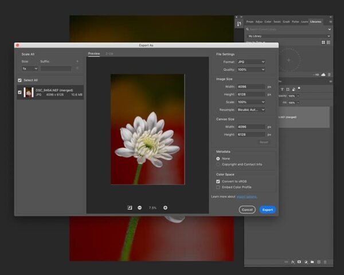The width and height of the screenshot is (344, 275).
Task: Open the layer Fill 100% dropdown arrow
Action: (x=298, y=103)
